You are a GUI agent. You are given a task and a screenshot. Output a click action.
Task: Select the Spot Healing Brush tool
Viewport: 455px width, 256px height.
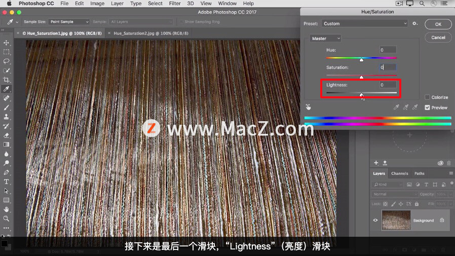(x=6, y=98)
